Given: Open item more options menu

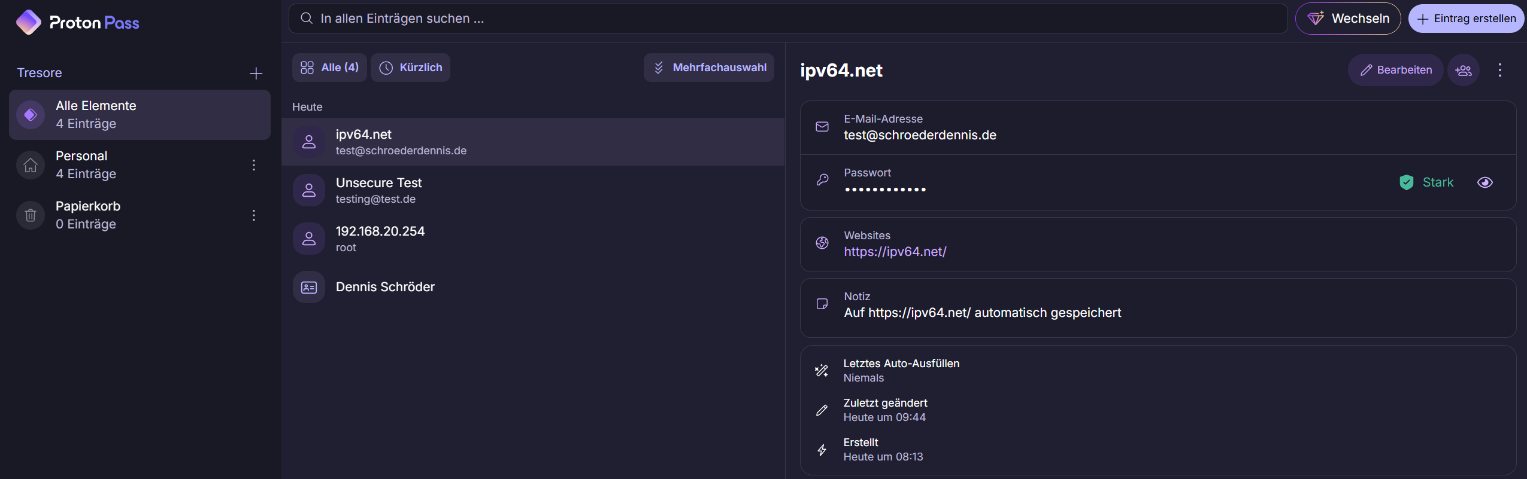Looking at the screenshot, I should click(x=1499, y=70).
